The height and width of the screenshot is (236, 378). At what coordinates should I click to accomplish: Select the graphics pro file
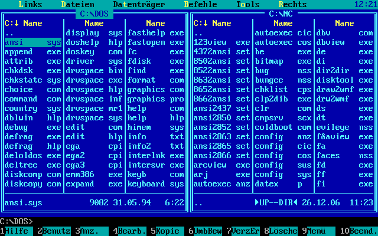click(x=156, y=99)
